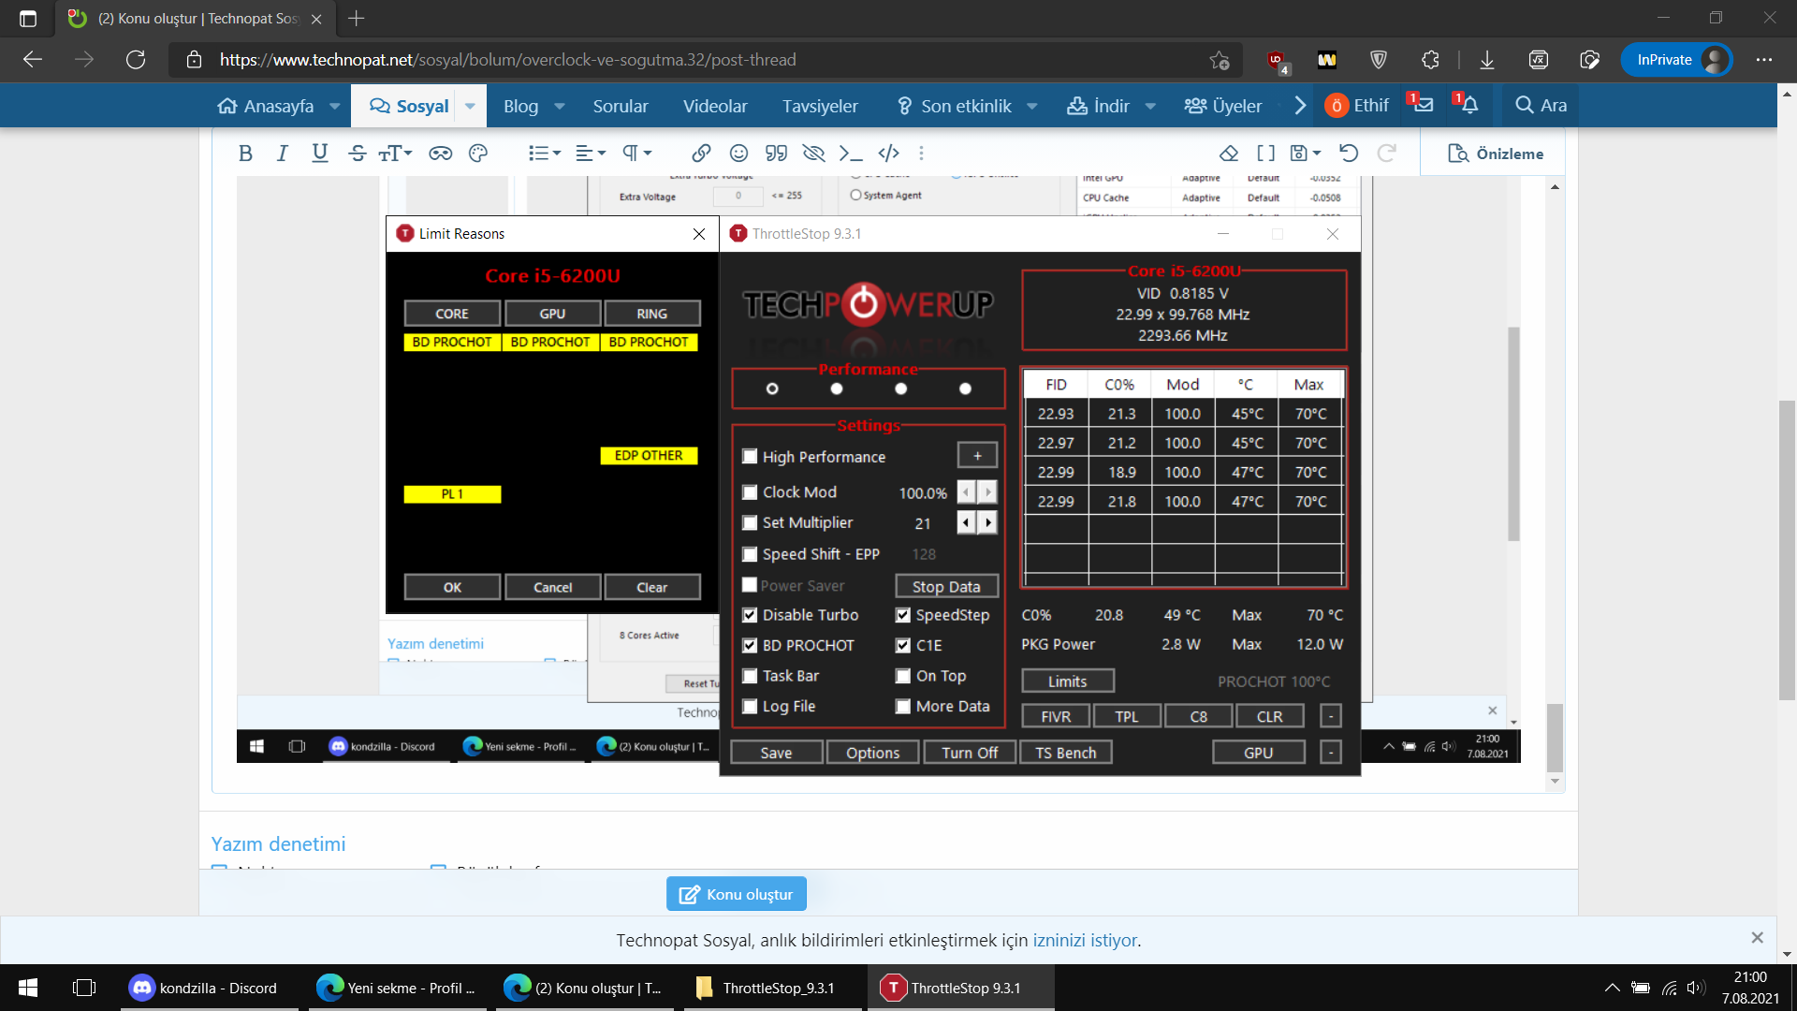The width and height of the screenshot is (1797, 1011).
Task: Go to the Tavsiyeler menu item
Action: [820, 106]
